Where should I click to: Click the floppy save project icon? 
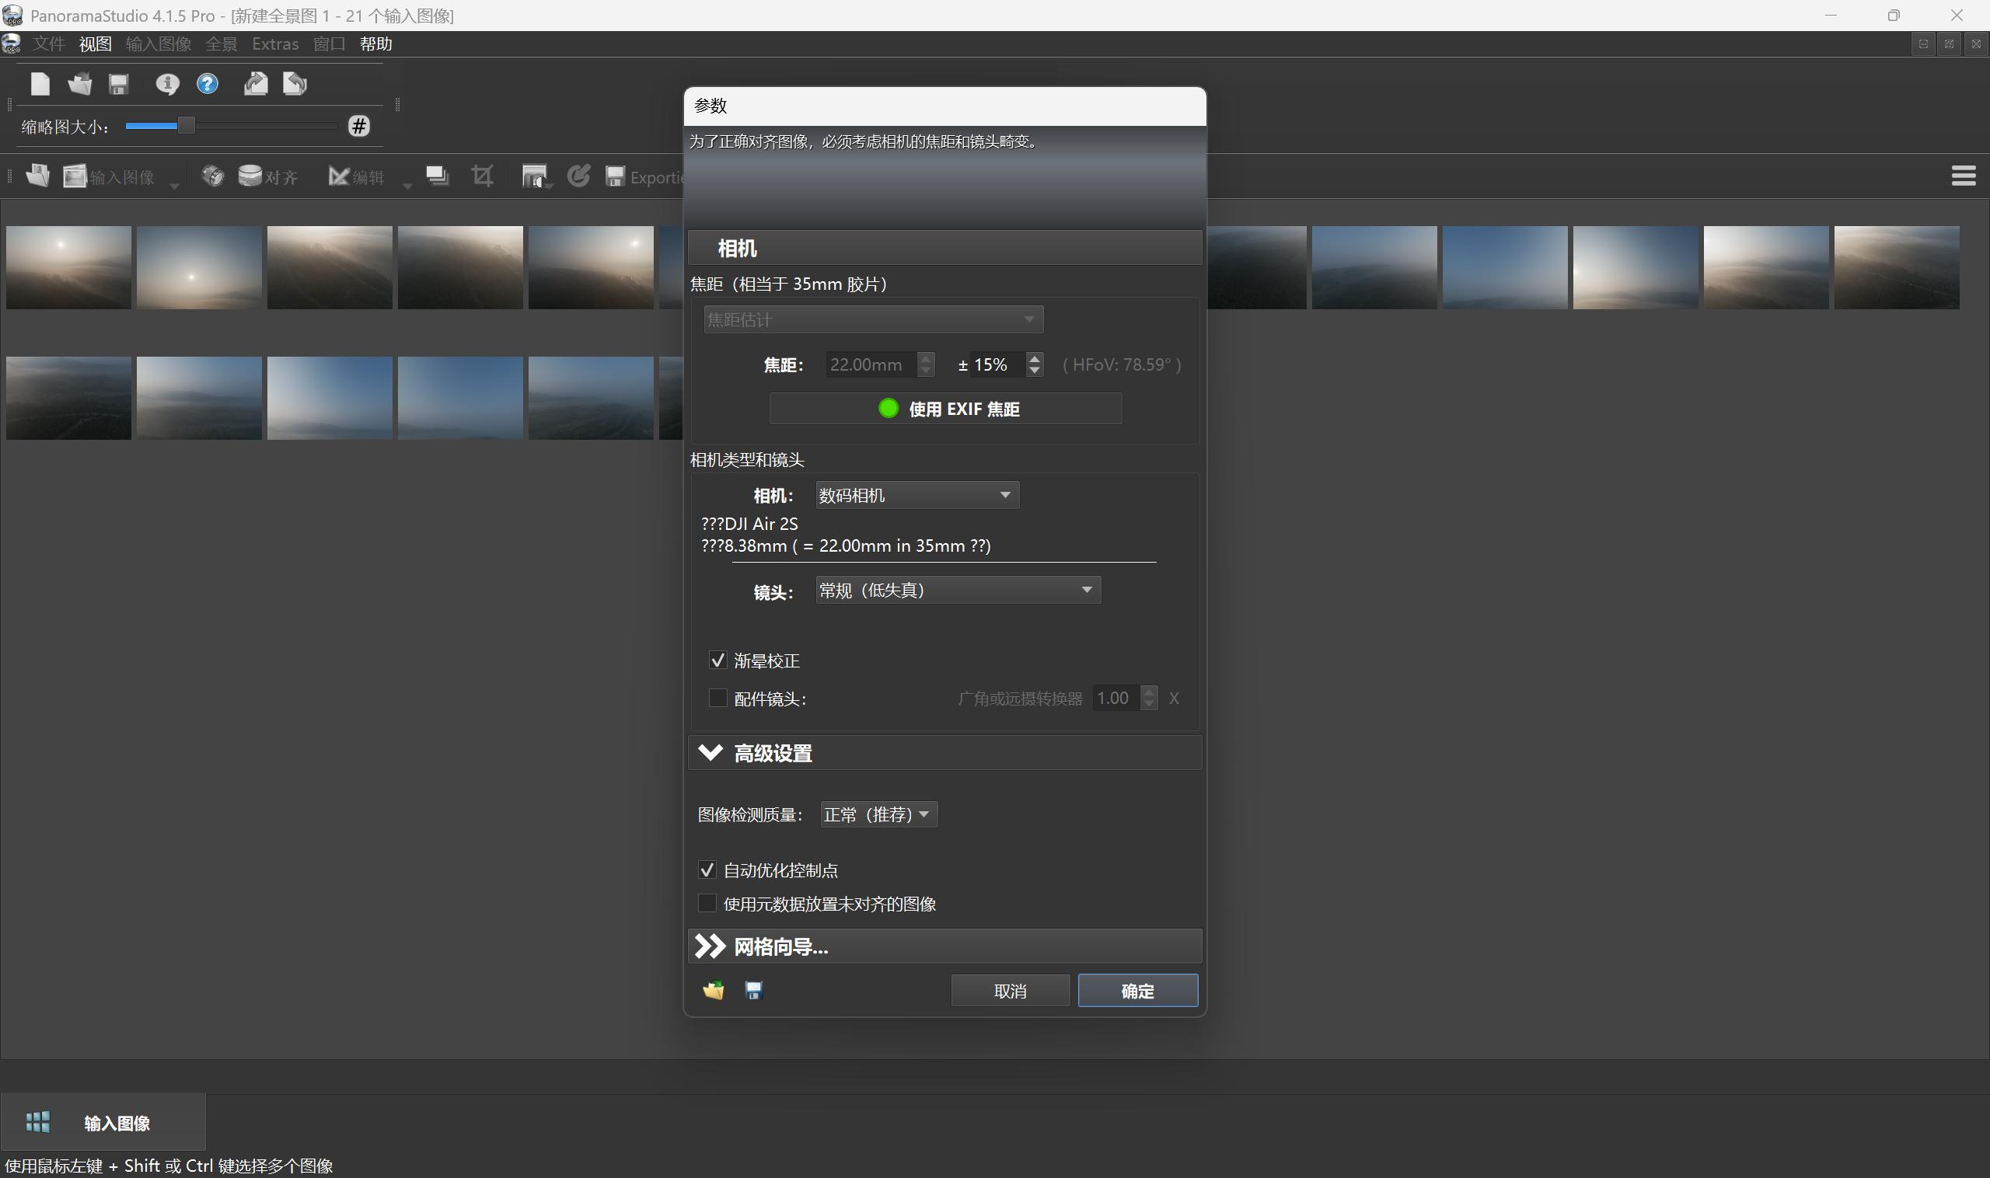tap(119, 83)
